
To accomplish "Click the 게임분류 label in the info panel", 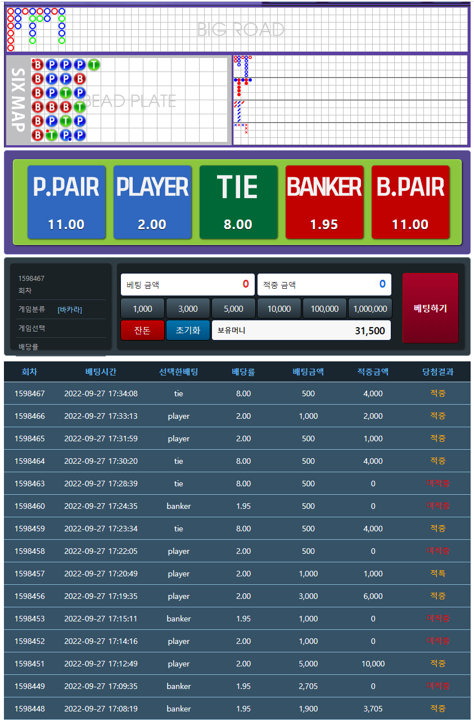I will pos(32,309).
